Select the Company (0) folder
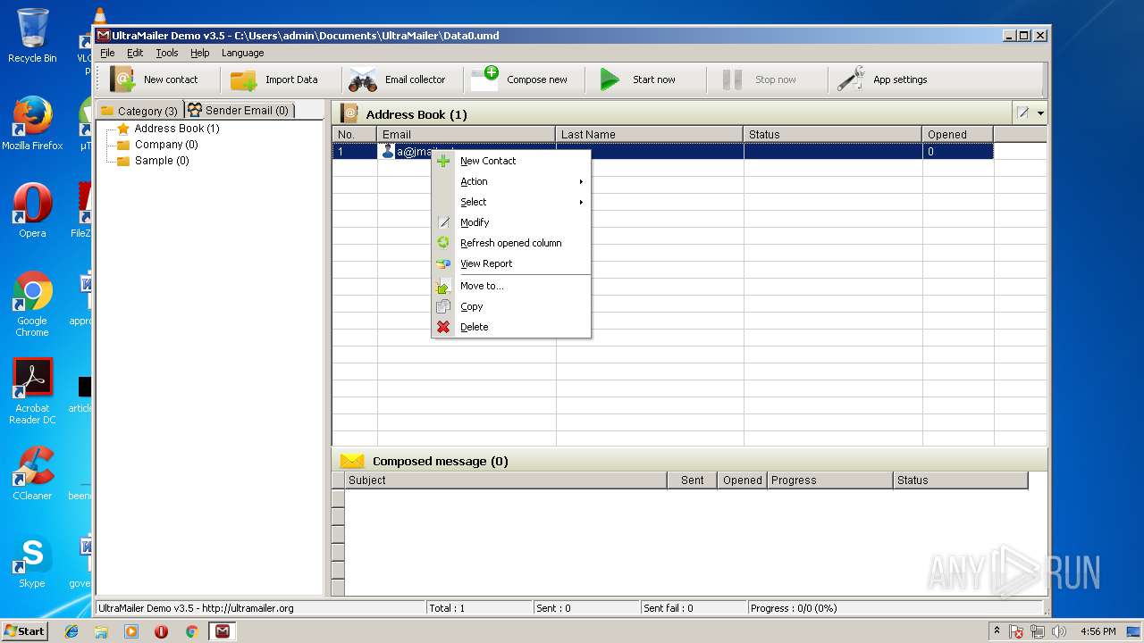The height and width of the screenshot is (643, 1144). 166,145
